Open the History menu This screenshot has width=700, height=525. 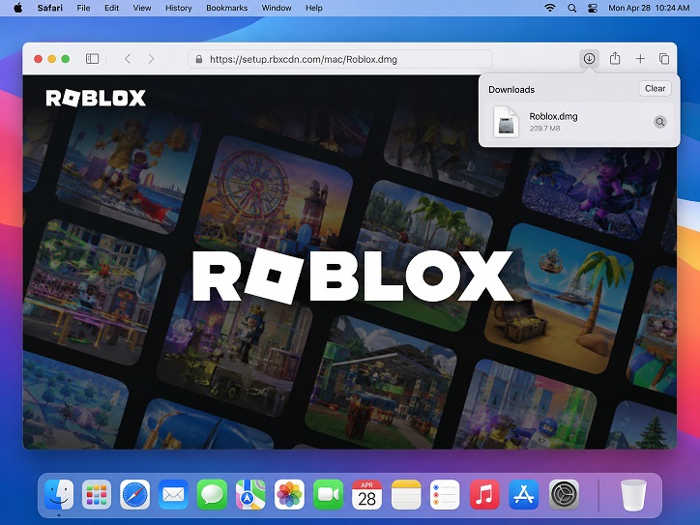tap(179, 8)
